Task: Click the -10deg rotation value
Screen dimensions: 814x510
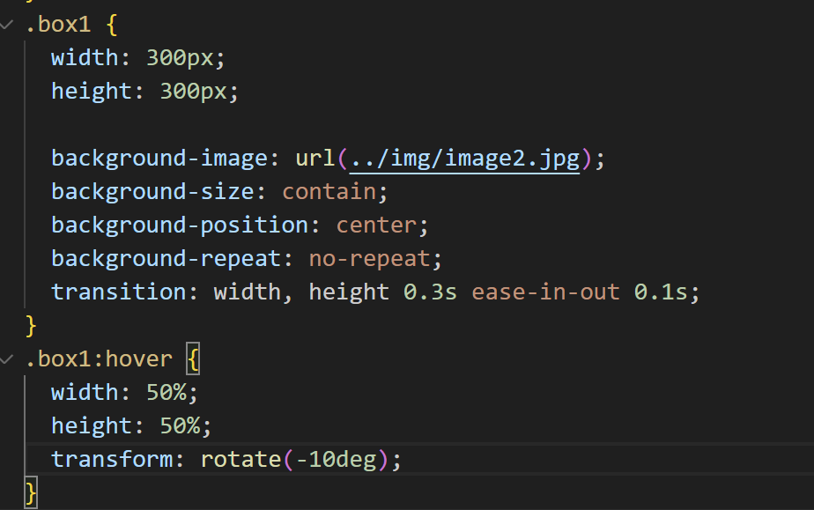Action: [x=336, y=460]
